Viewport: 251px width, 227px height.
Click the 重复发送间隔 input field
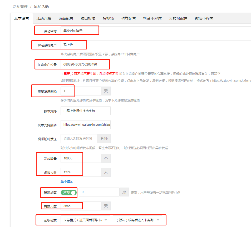tap(81, 91)
